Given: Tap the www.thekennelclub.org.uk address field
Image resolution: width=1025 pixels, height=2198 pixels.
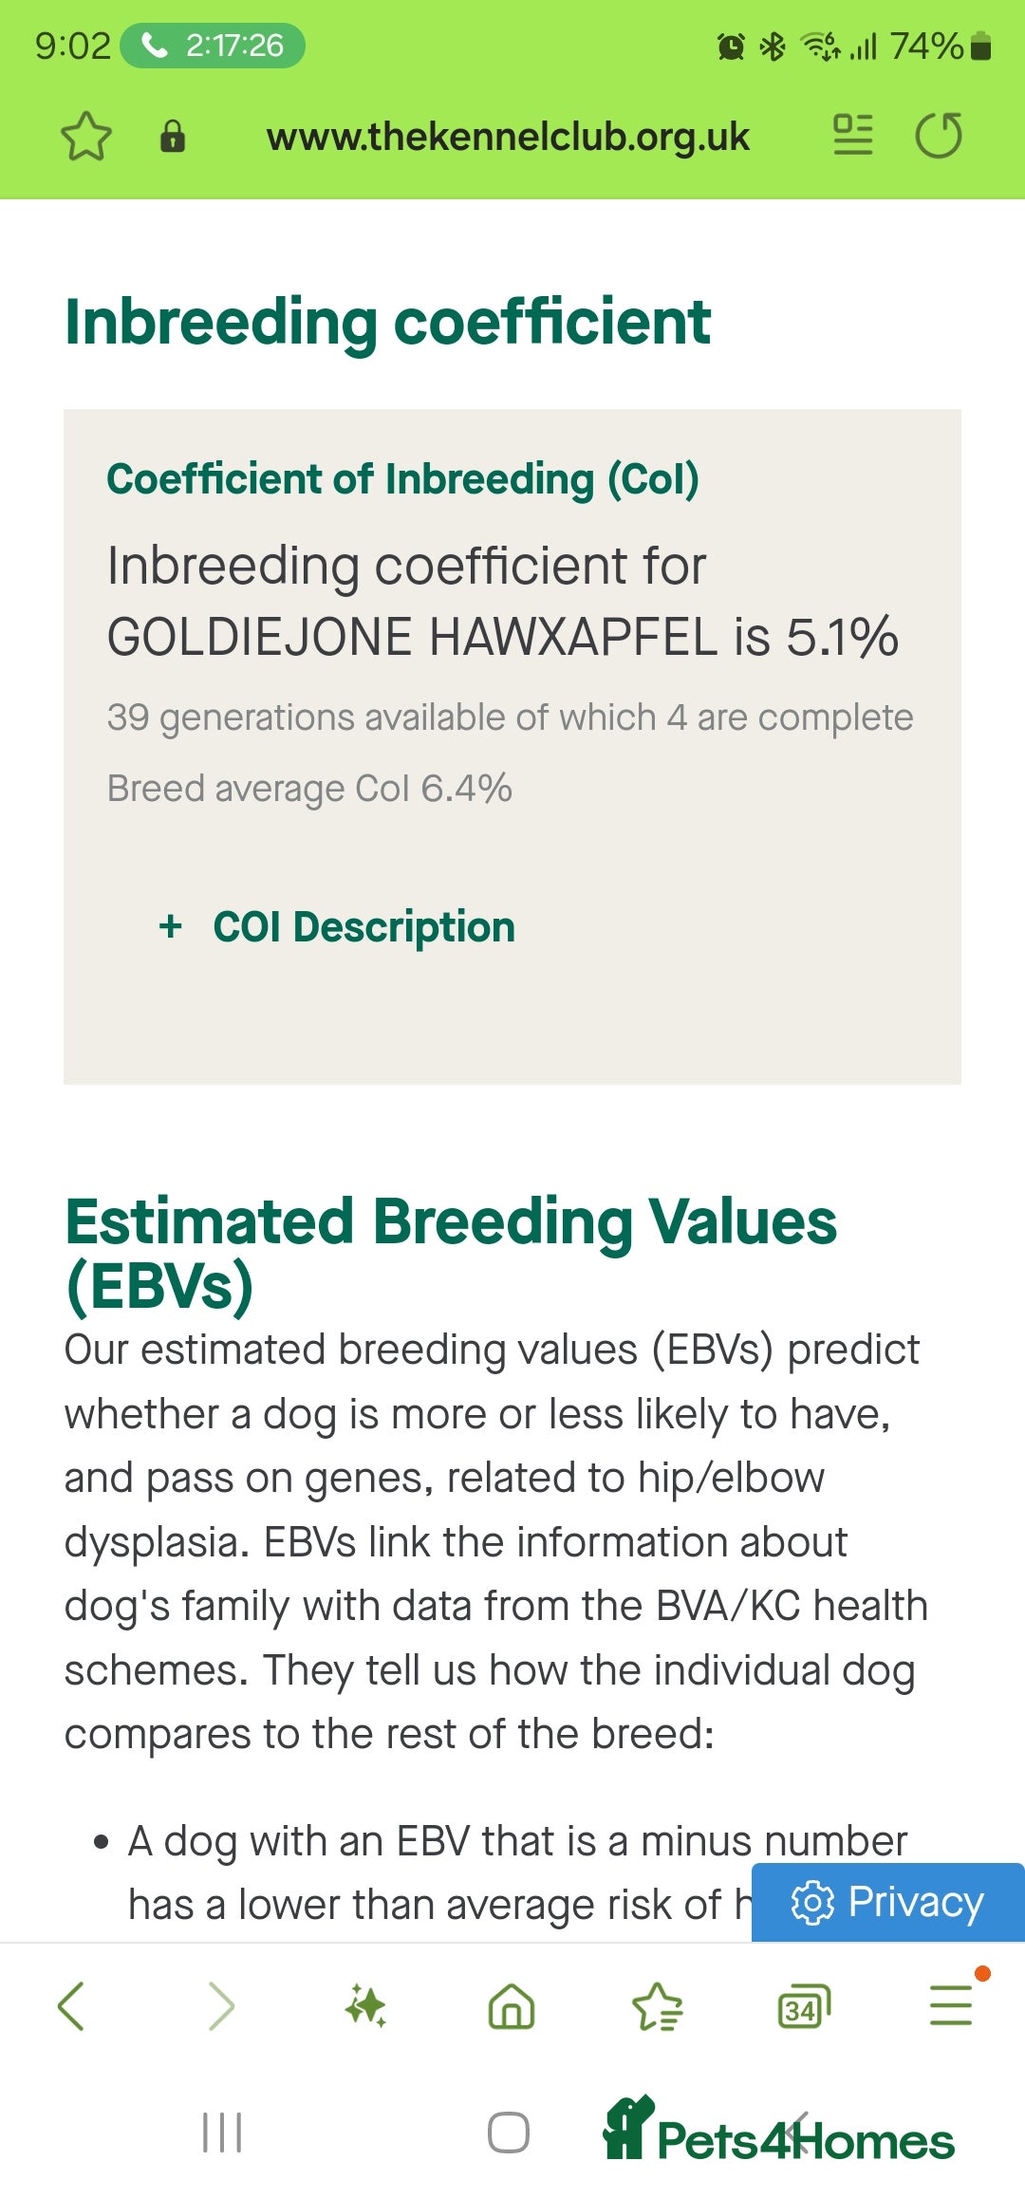Looking at the screenshot, I should (x=508, y=137).
